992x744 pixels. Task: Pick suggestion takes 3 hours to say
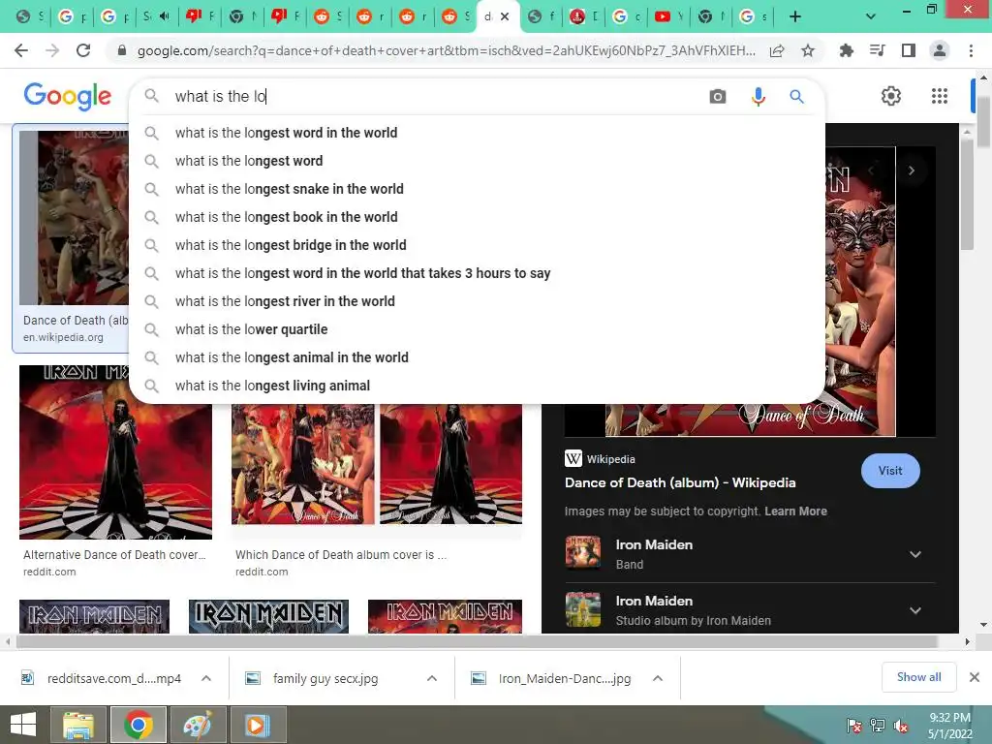coord(477,273)
